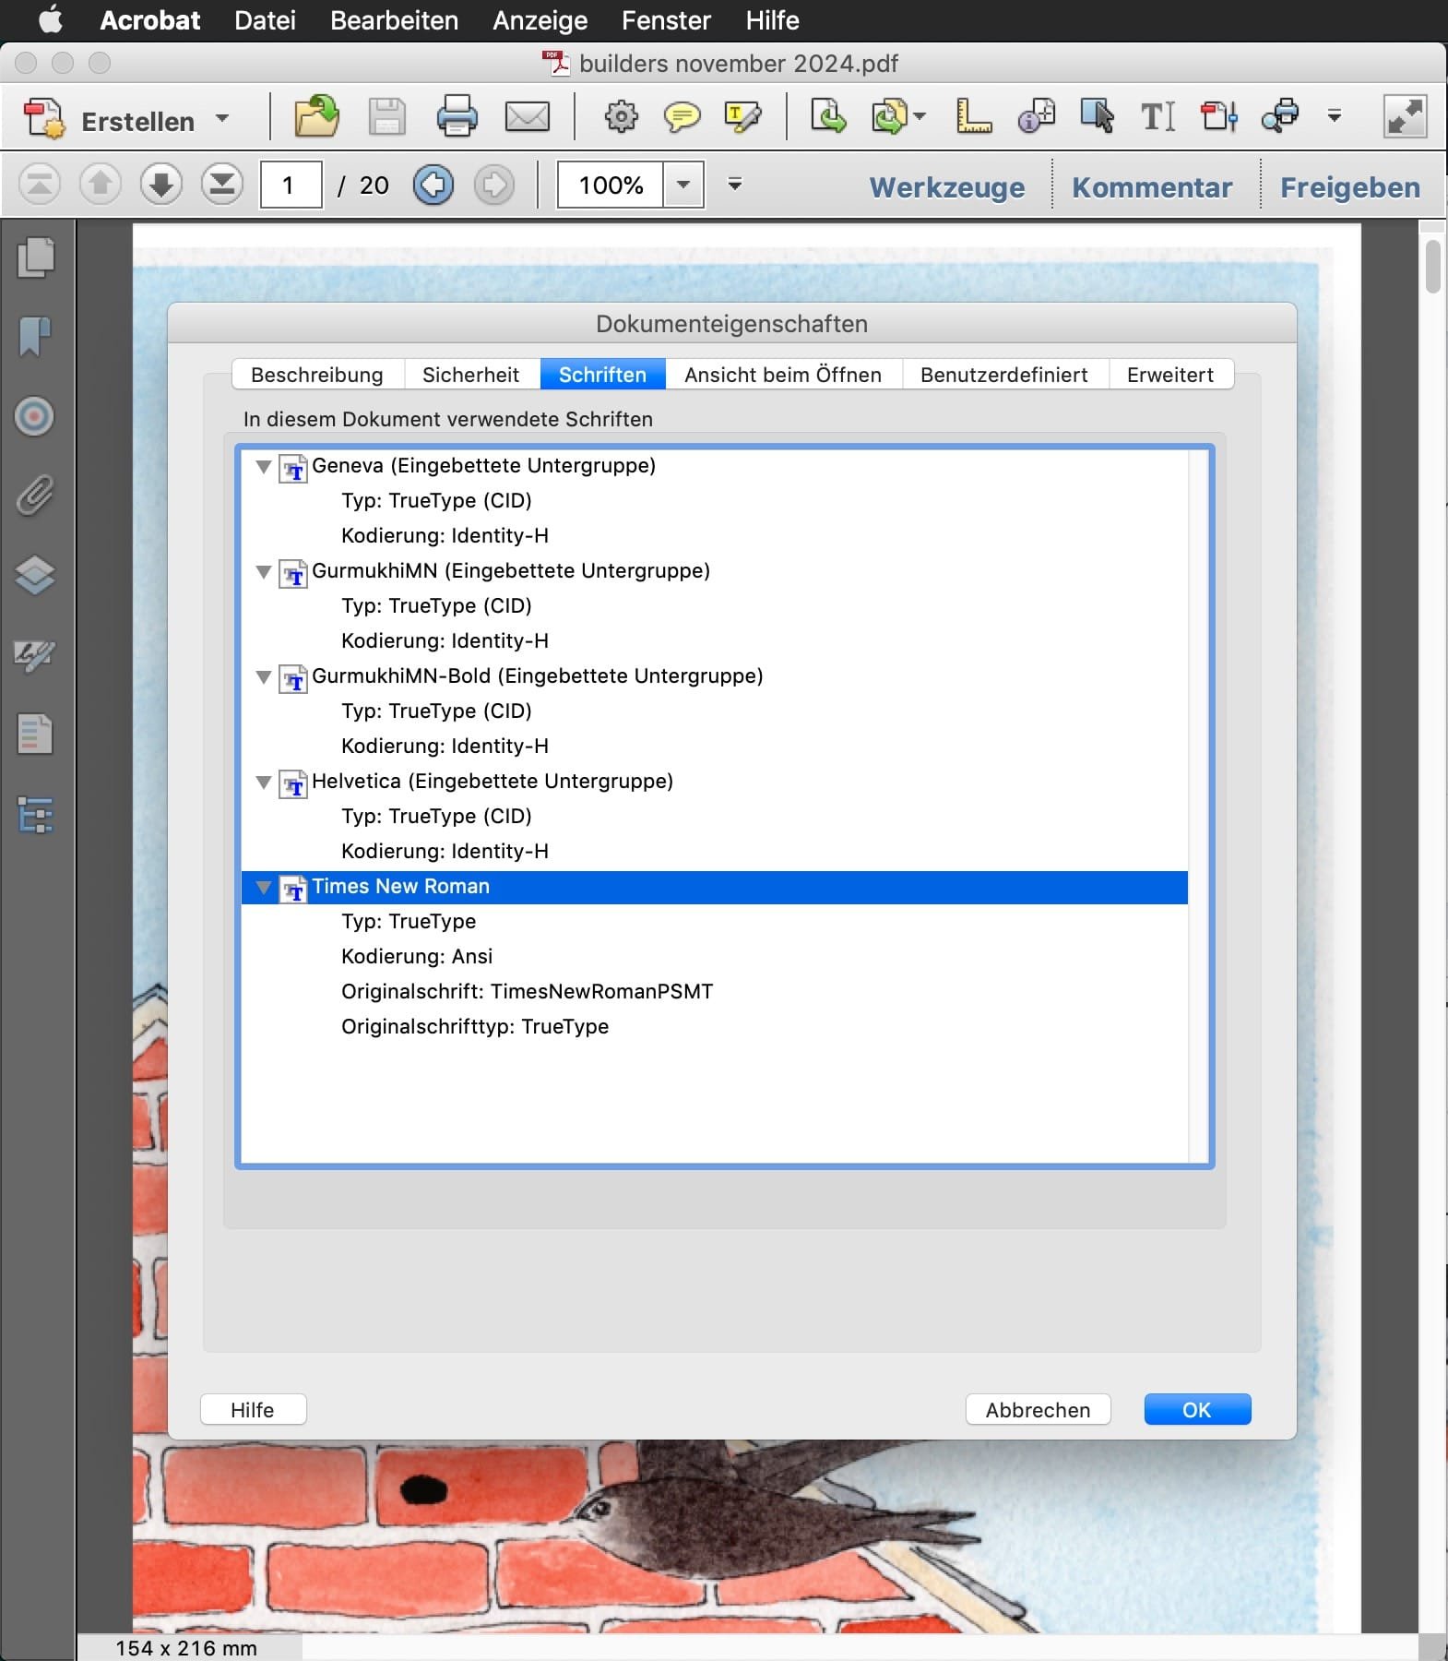Open a file with the folder icon
The image size is (1448, 1661).
click(316, 117)
